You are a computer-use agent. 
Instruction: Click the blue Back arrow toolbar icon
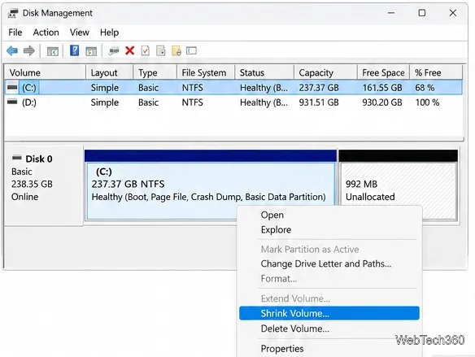tap(12, 50)
